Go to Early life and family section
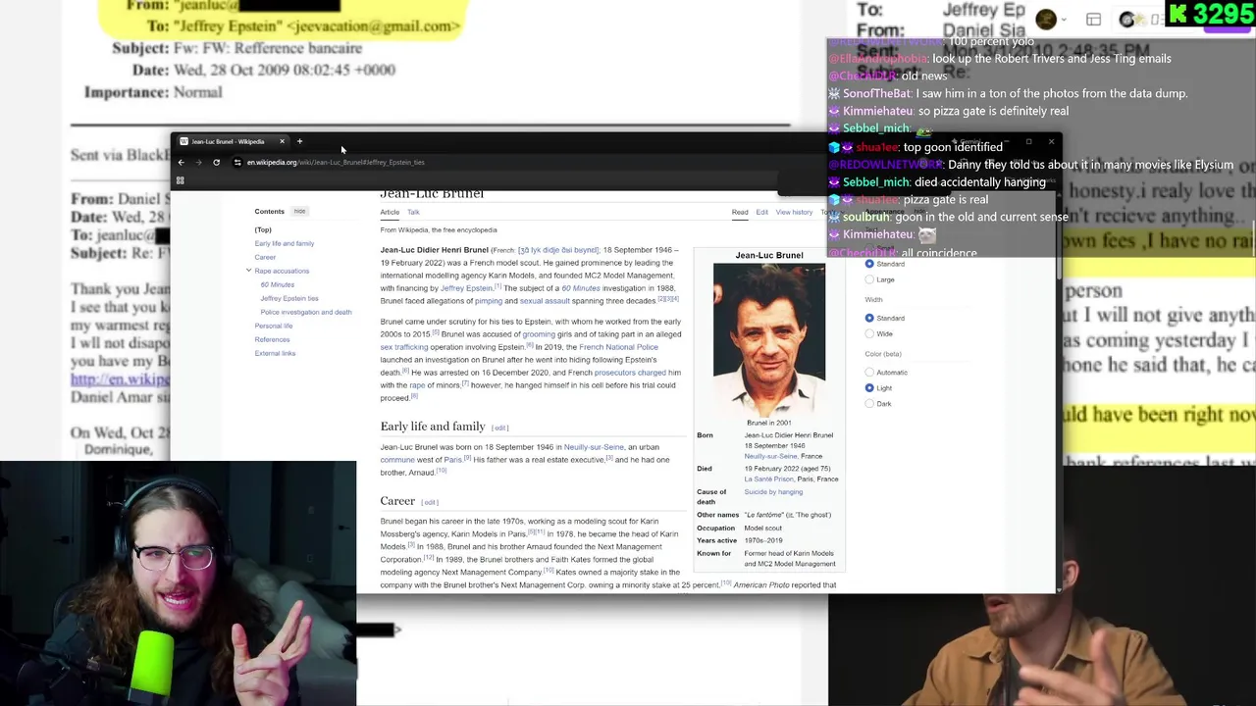Screen dimensions: 1256x706 285,243
